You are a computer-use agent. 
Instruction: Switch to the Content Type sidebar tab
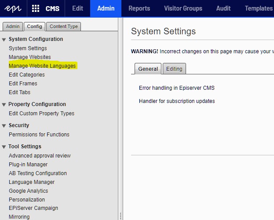coord(64,26)
